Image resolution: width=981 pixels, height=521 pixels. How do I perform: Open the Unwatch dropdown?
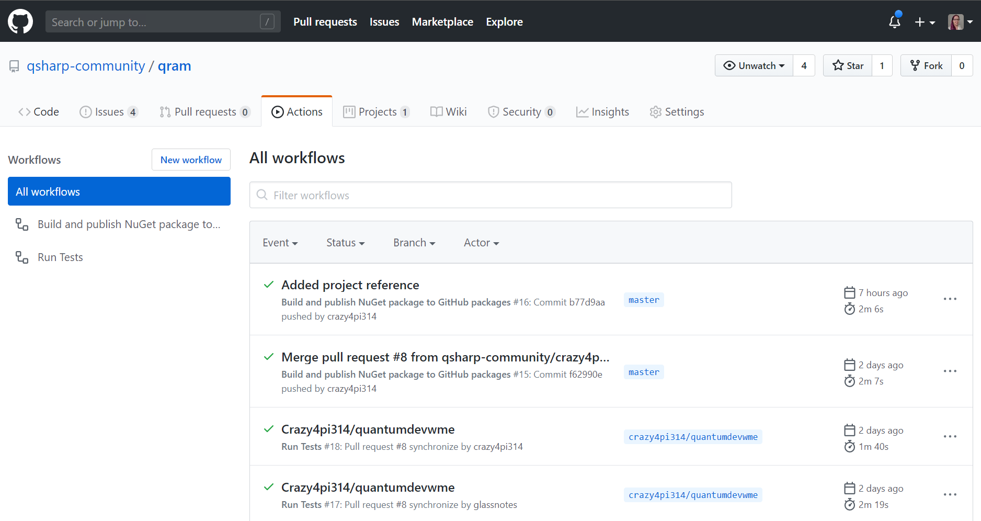[754, 65]
